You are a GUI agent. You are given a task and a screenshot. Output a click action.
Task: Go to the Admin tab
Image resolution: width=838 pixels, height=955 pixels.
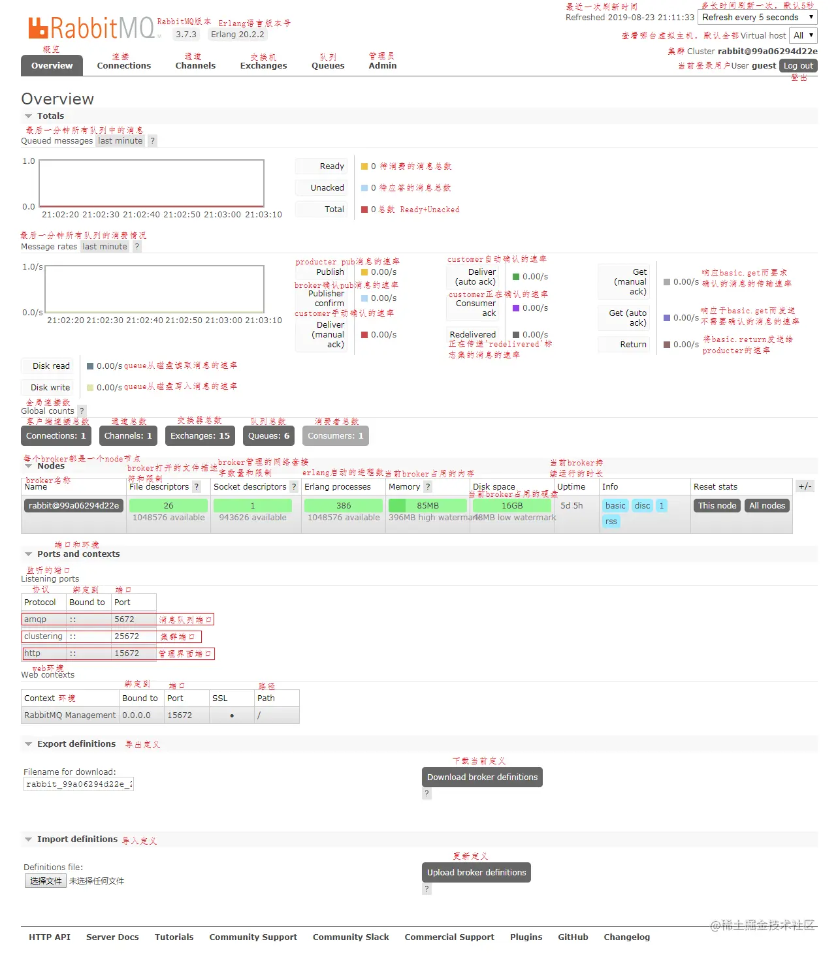[383, 66]
